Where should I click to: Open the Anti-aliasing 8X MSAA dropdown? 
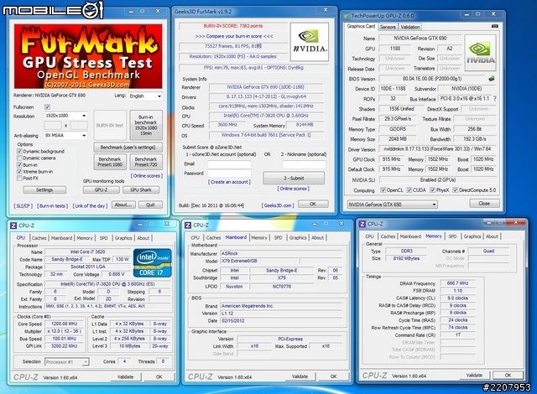coord(65,136)
